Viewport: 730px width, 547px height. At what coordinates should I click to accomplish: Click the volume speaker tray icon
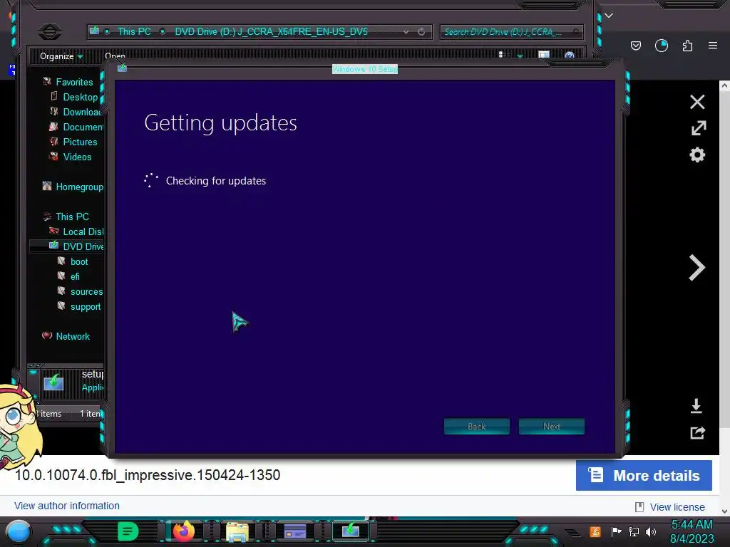pyautogui.click(x=650, y=531)
